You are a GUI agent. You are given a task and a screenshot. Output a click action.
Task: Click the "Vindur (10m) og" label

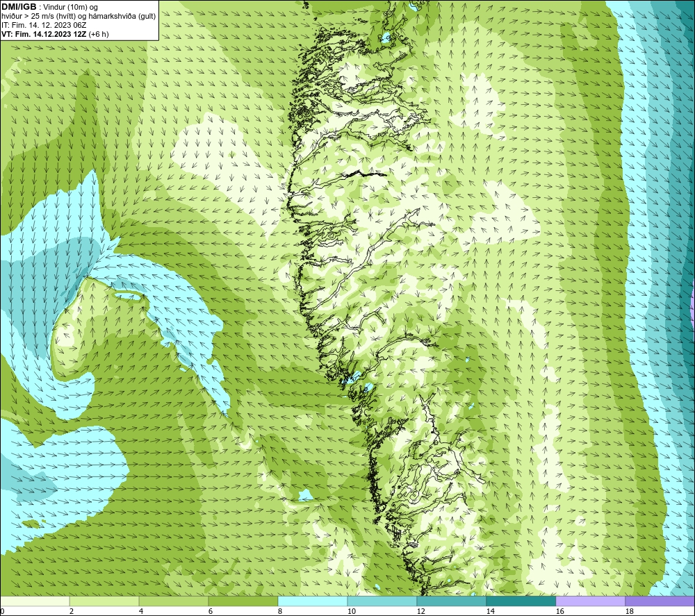[72, 7]
